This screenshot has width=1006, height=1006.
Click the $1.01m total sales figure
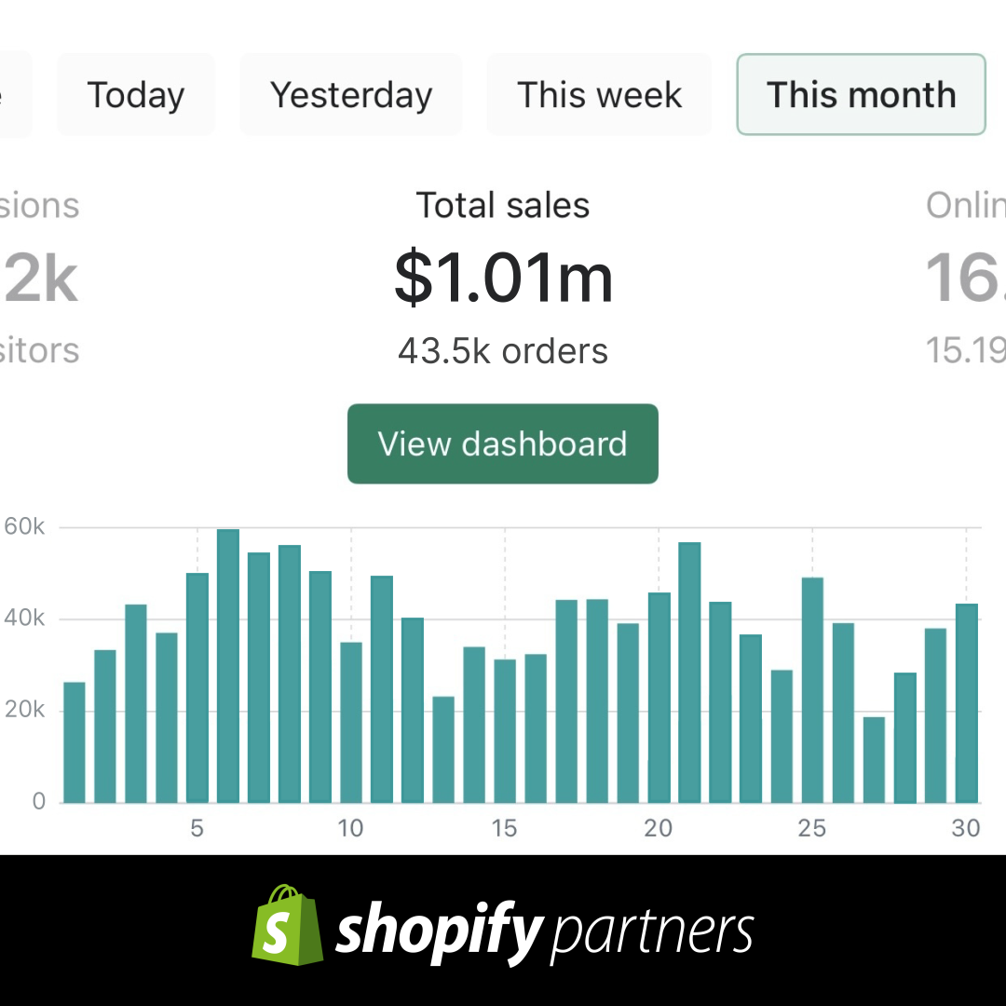point(503,278)
